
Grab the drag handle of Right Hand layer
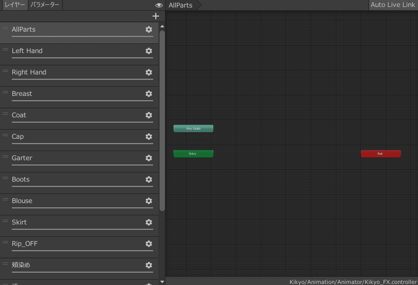coord(5,71)
